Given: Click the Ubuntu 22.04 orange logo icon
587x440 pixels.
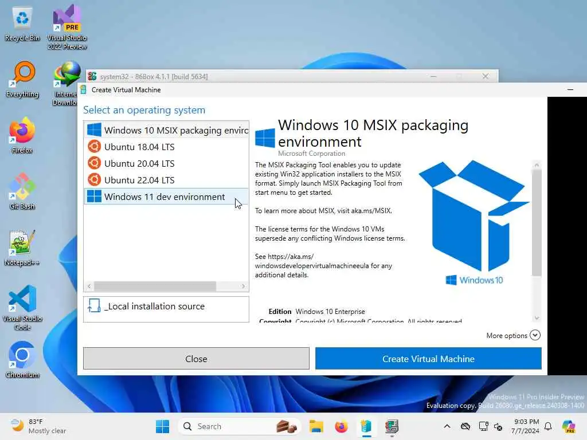Looking at the screenshot, I should point(95,179).
